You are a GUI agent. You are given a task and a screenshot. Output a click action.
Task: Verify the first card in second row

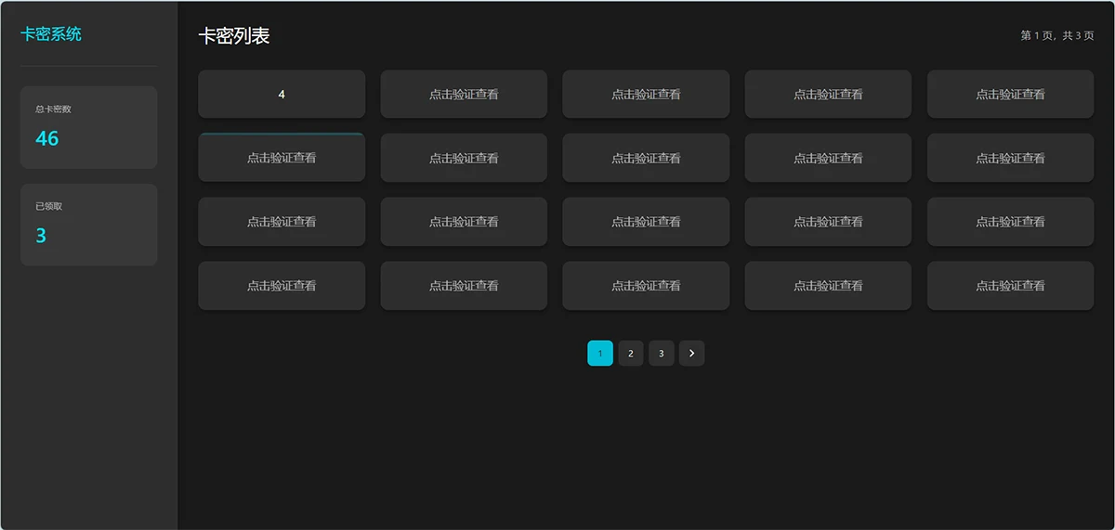282,158
